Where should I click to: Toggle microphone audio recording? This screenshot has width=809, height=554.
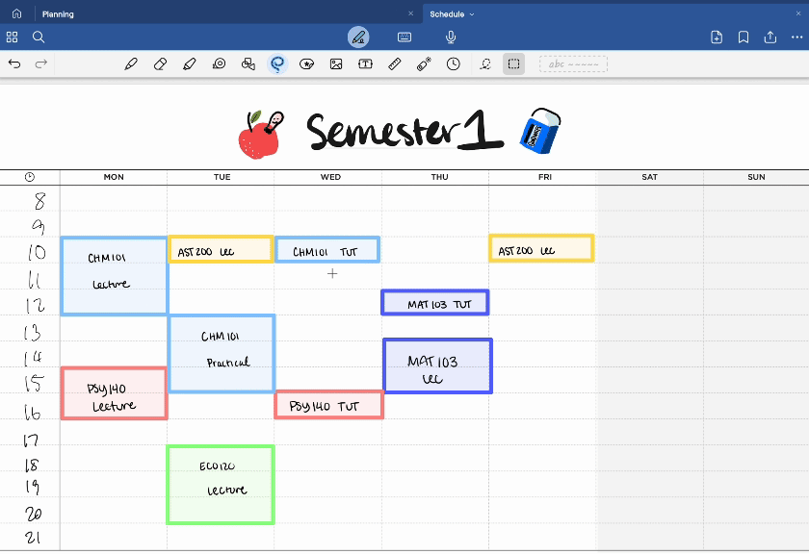tap(451, 38)
